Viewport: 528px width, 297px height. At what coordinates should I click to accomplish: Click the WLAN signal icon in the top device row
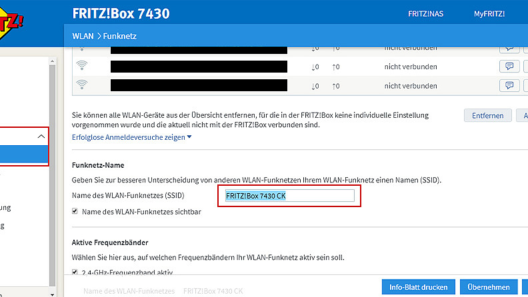click(x=82, y=49)
